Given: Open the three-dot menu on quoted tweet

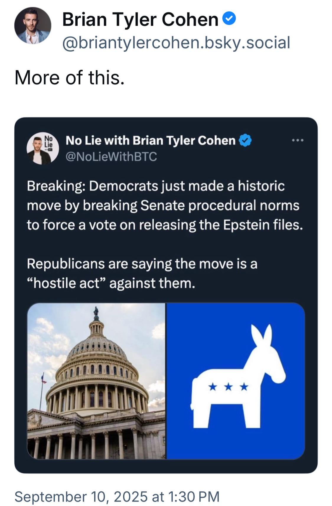Looking at the screenshot, I should pyautogui.click(x=297, y=140).
